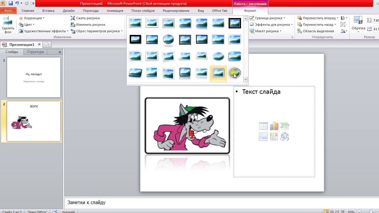Click insert picture from file icon in placeholder
This screenshot has height=213, width=379.
click(x=263, y=136)
